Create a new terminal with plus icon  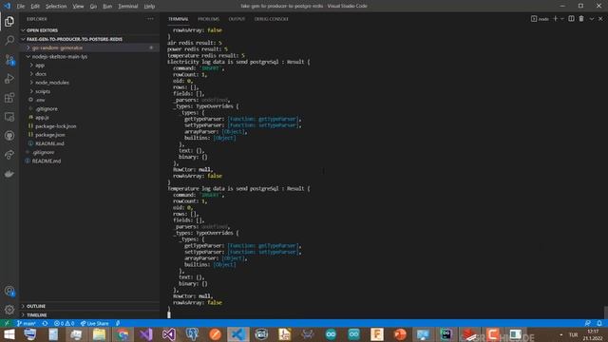click(555, 19)
